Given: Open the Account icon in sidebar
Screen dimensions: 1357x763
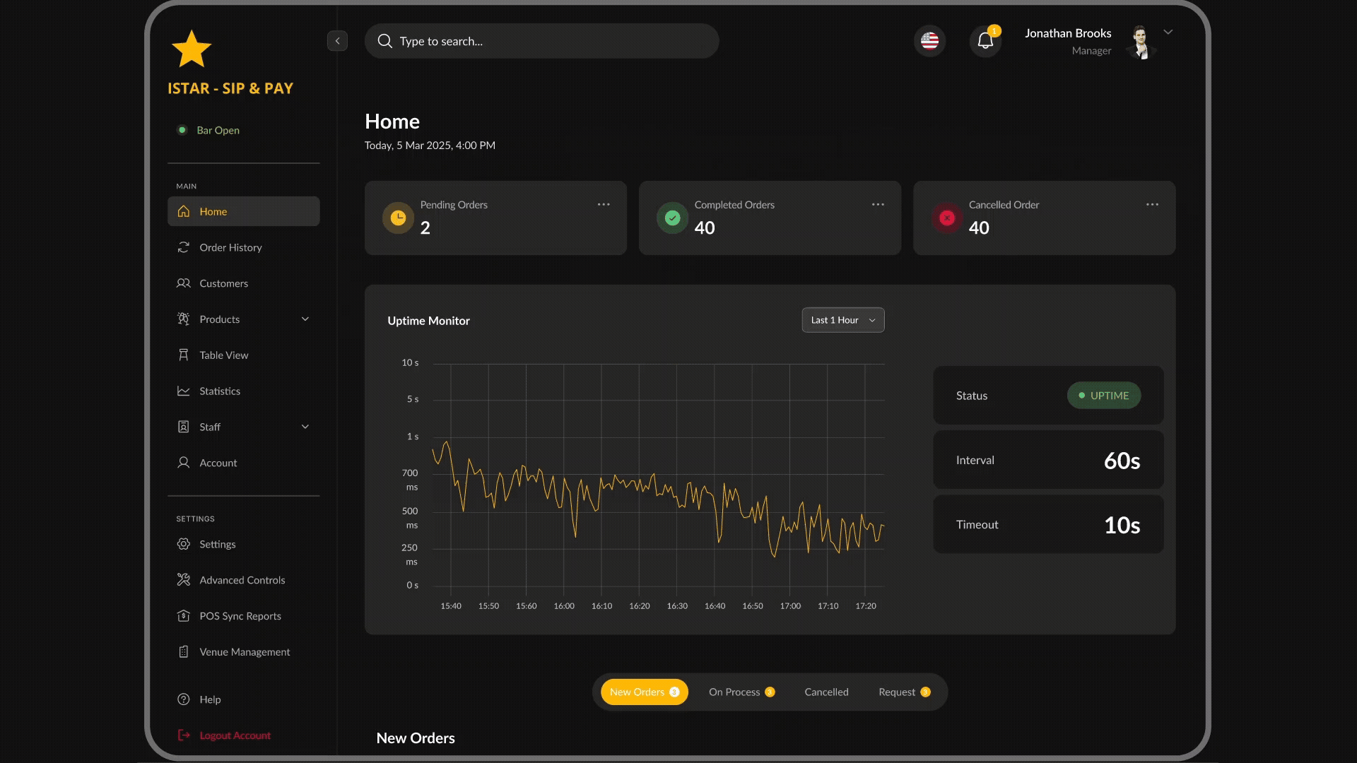Looking at the screenshot, I should tap(184, 463).
